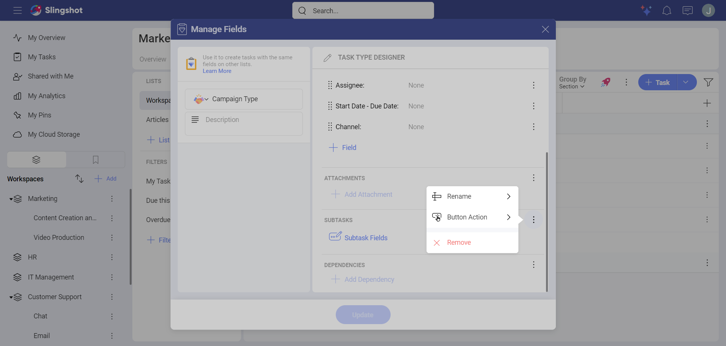The width and height of the screenshot is (726, 346).
Task: Add a new workspace
Action: (105, 179)
